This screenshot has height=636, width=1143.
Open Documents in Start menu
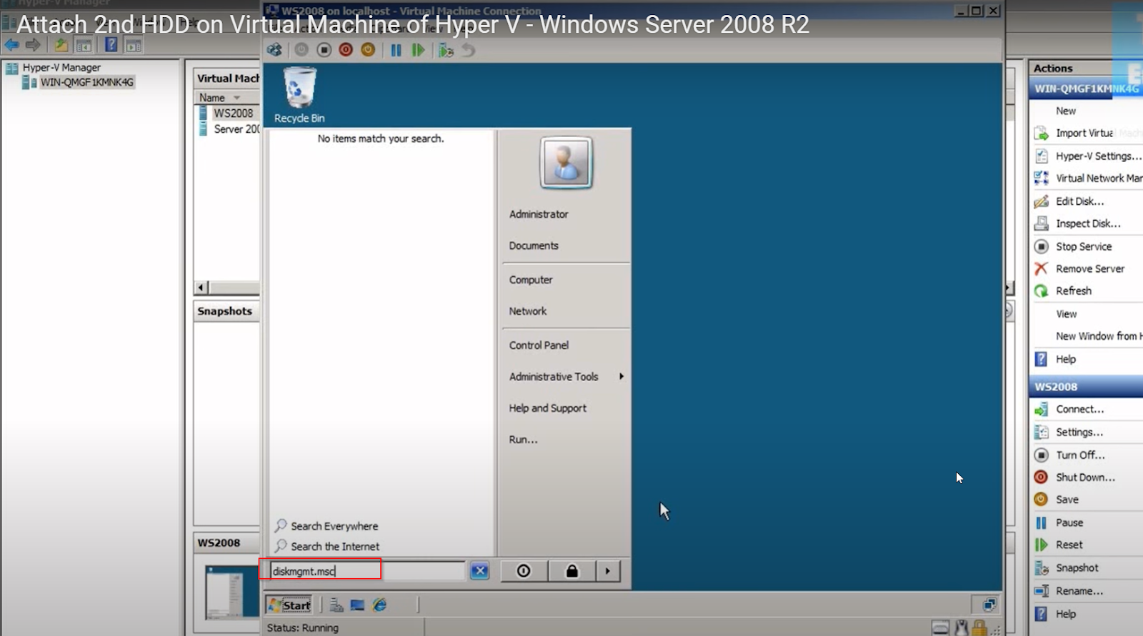pyautogui.click(x=534, y=246)
